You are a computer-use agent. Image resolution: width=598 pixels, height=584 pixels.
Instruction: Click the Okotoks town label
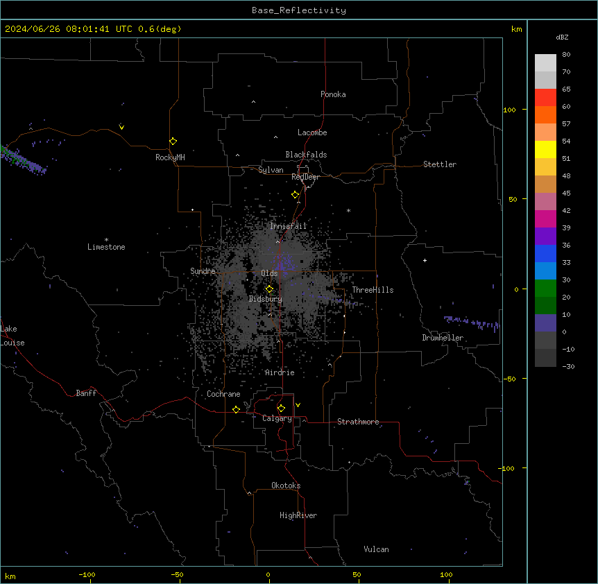tap(286, 486)
